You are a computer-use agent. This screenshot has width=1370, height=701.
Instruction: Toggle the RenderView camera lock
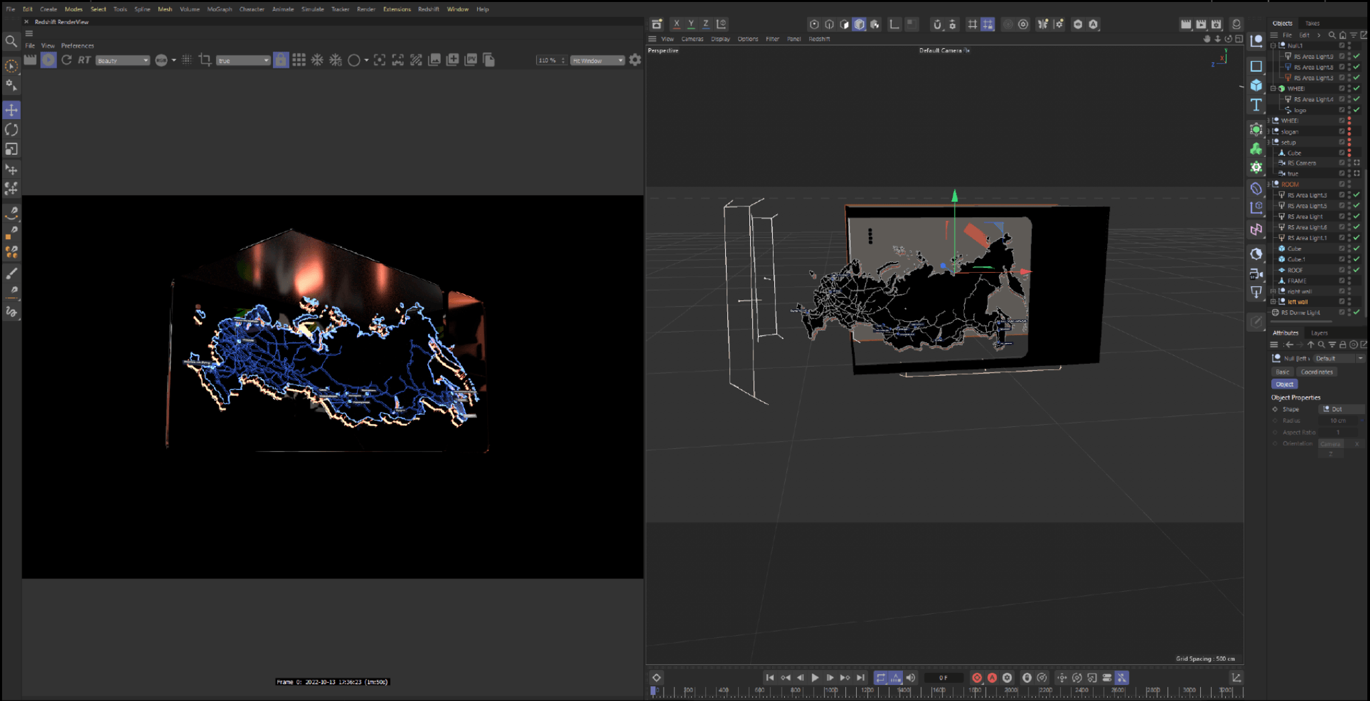pos(280,60)
